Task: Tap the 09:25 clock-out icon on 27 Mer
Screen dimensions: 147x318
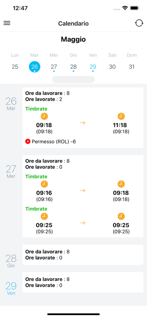Action: [x=121, y=216]
